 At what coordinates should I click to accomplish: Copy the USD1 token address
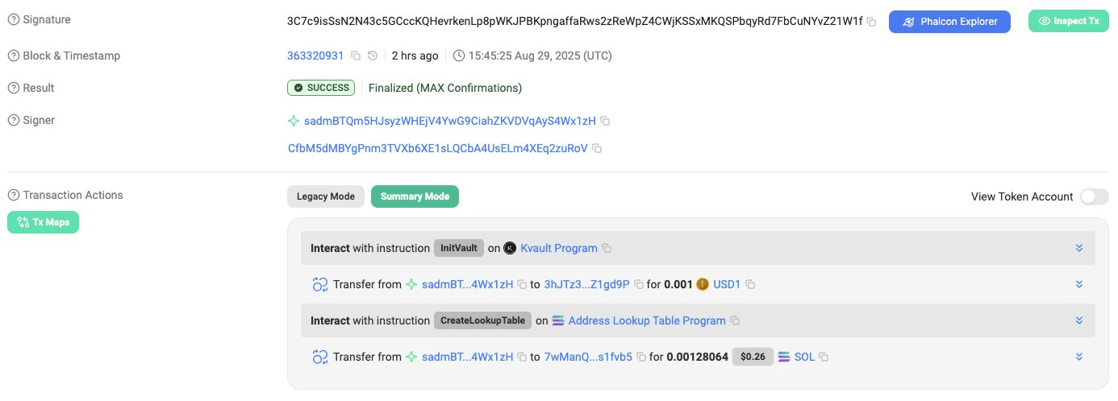pyautogui.click(x=750, y=284)
